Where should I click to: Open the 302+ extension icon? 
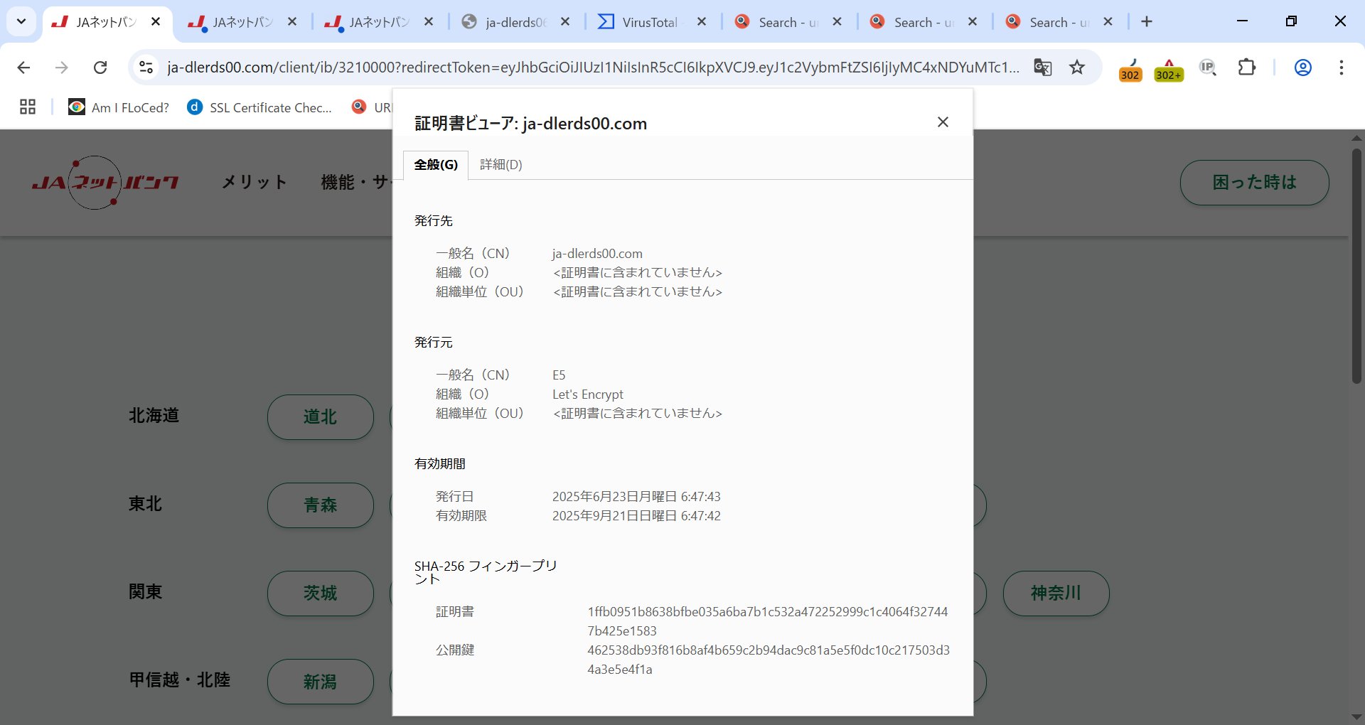(1169, 70)
